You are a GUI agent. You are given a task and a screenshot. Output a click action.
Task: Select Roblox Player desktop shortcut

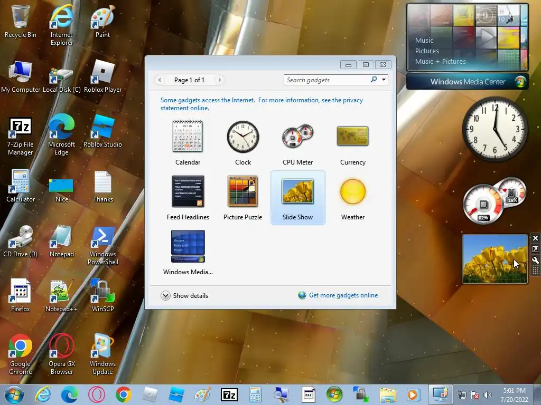(x=102, y=76)
